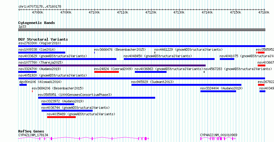Open nsv4461229 gnomAD variant label
Image resolution: width=274 pixels, height=142 pixels.
tap(188, 49)
